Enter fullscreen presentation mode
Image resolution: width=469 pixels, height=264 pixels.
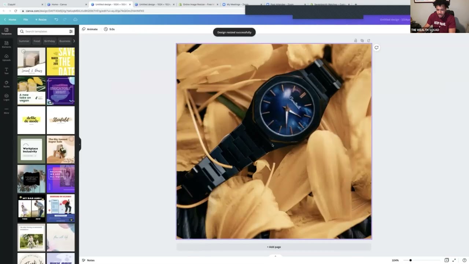454,260
